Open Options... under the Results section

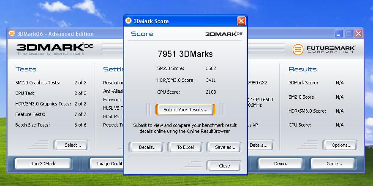coord(340,145)
